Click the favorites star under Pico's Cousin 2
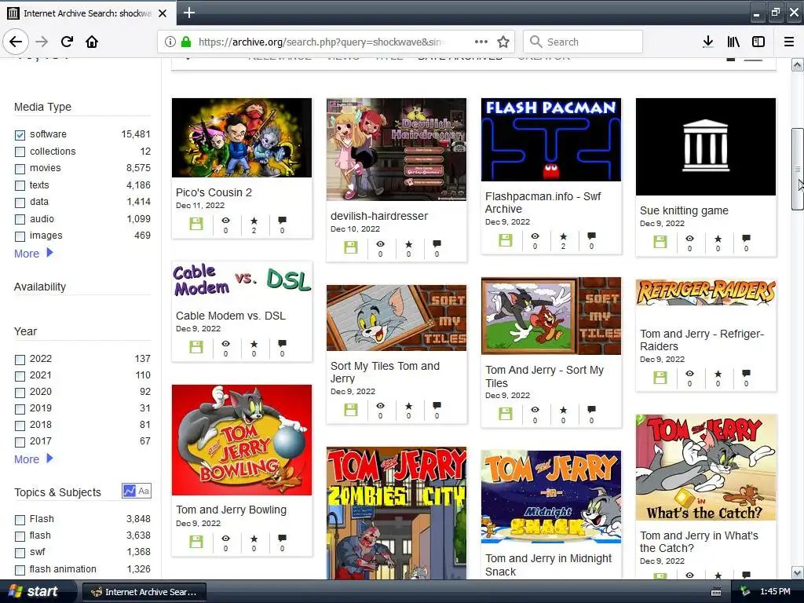 click(x=254, y=221)
